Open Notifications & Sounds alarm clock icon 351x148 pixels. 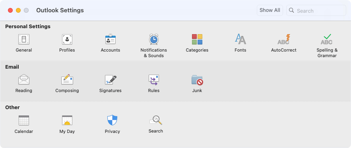(154, 39)
